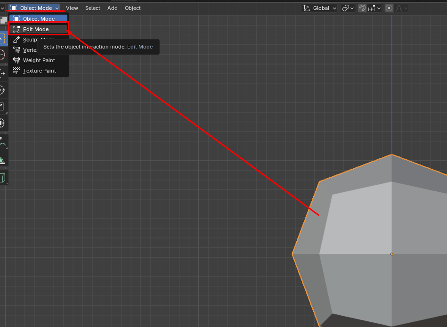This screenshot has width=447, height=327.
Task: Open the Transform Pivot Point dropdown
Action: (347, 8)
